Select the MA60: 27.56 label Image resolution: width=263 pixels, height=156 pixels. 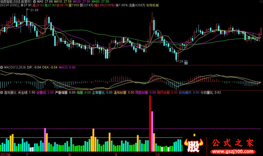(x=100, y=2)
